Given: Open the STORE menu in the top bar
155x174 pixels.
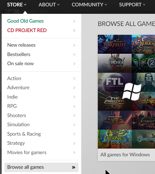Looking at the screenshot, I should 17,5.
